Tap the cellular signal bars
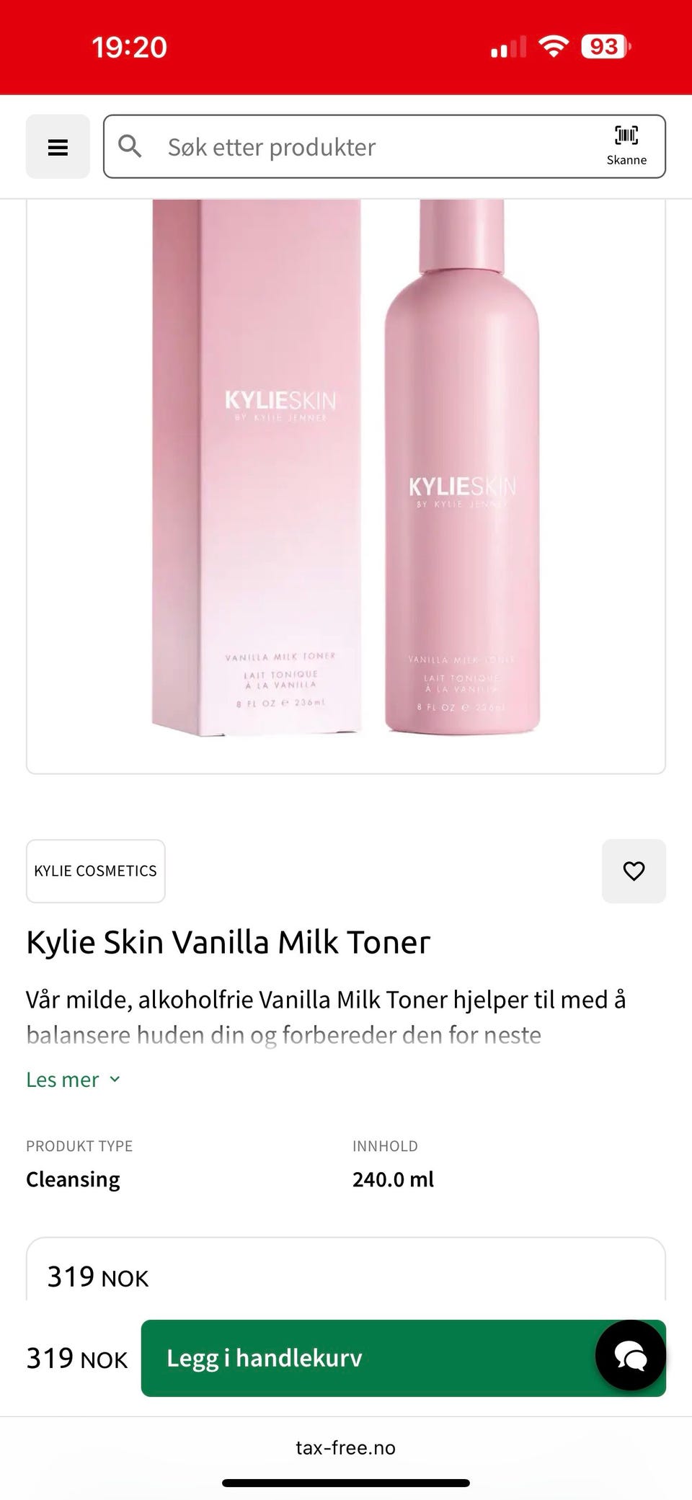 [x=509, y=47]
